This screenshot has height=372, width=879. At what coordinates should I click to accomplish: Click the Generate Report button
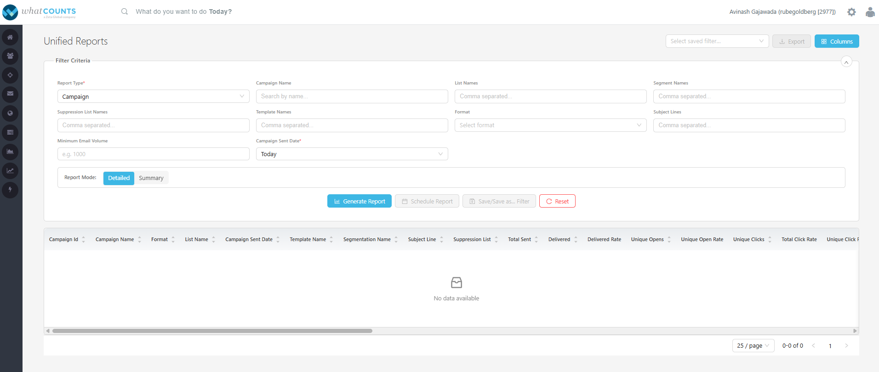(360, 201)
